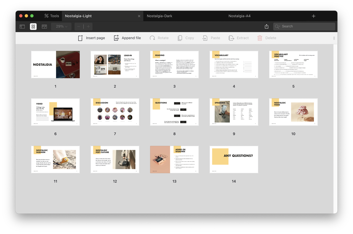Switch to the Nostalgia-Dark tab
The width and height of the screenshot is (353, 234).
[x=159, y=16]
